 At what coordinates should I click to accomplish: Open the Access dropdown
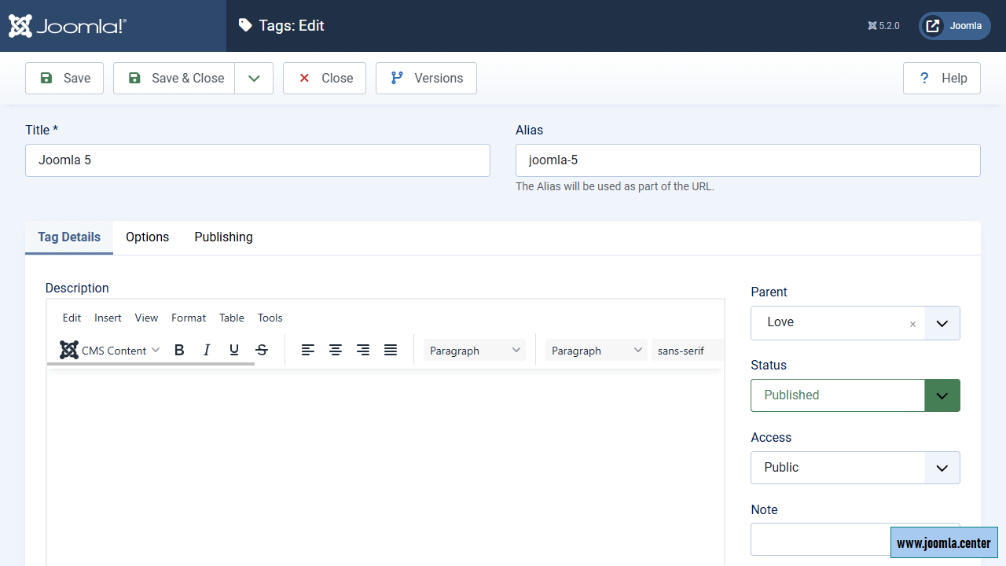coord(855,468)
